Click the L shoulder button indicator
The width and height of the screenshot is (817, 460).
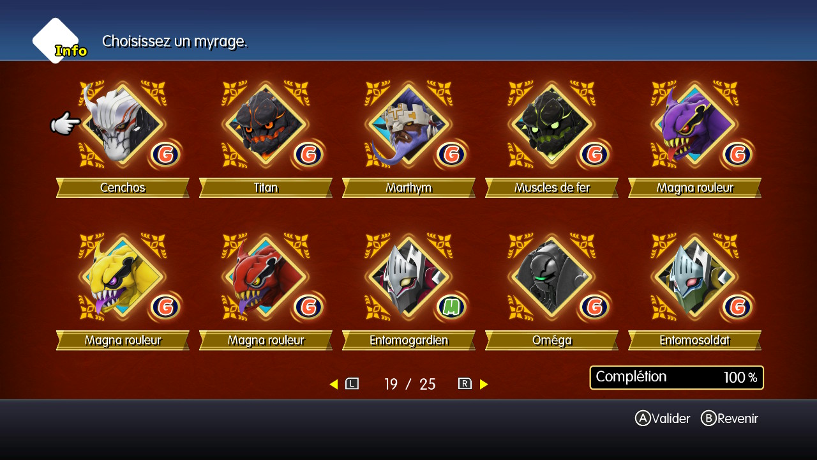pyautogui.click(x=352, y=384)
